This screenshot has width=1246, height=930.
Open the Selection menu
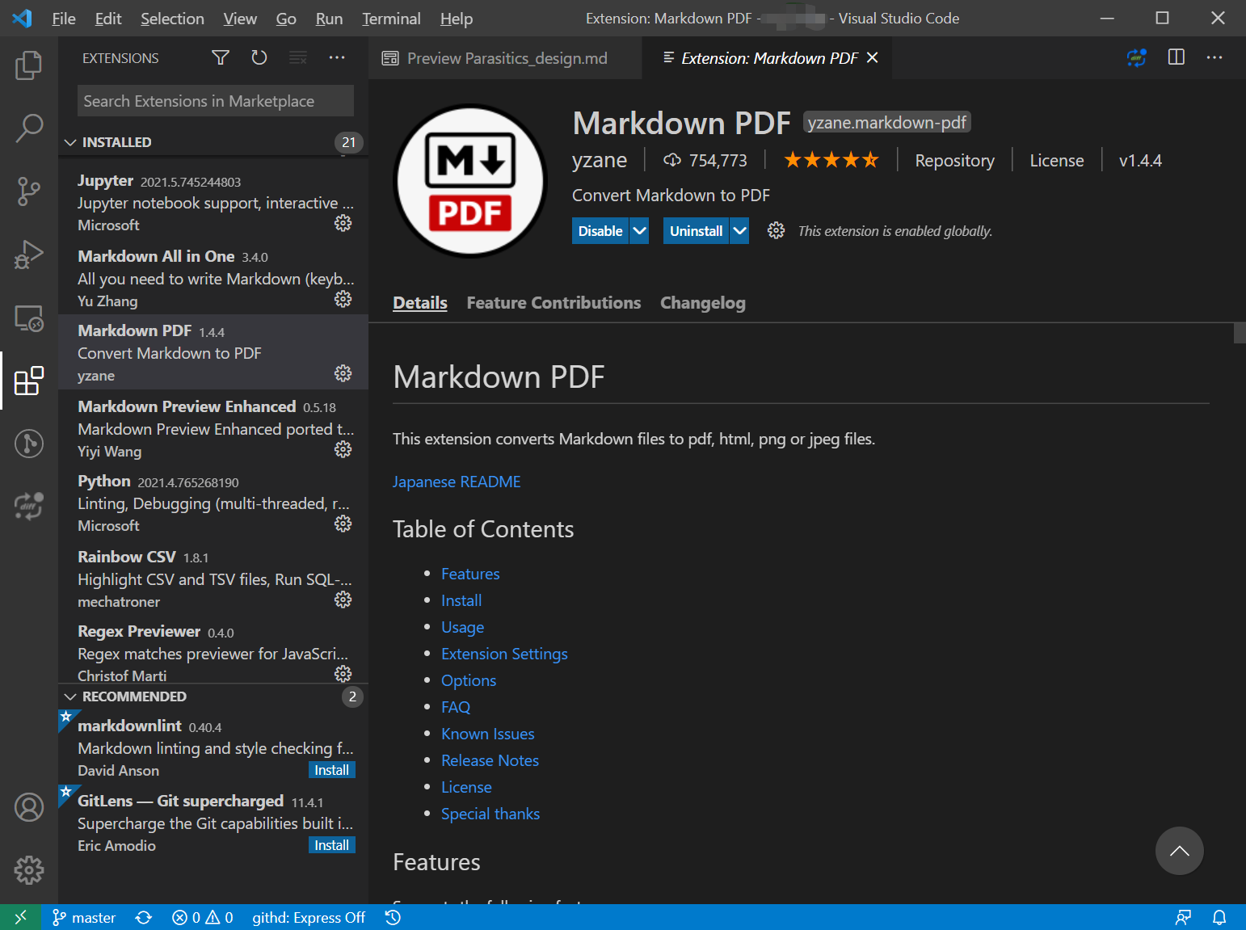(x=172, y=19)
